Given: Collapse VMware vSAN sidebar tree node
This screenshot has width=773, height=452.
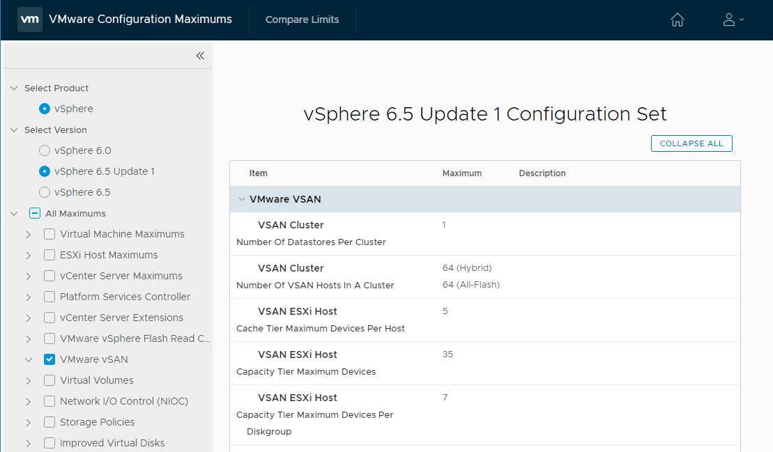Looking at the screenshot, I should 29,360.
